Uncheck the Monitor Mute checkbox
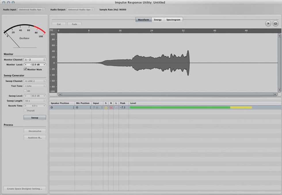This screenshot has height=195, width=282. 25,69
